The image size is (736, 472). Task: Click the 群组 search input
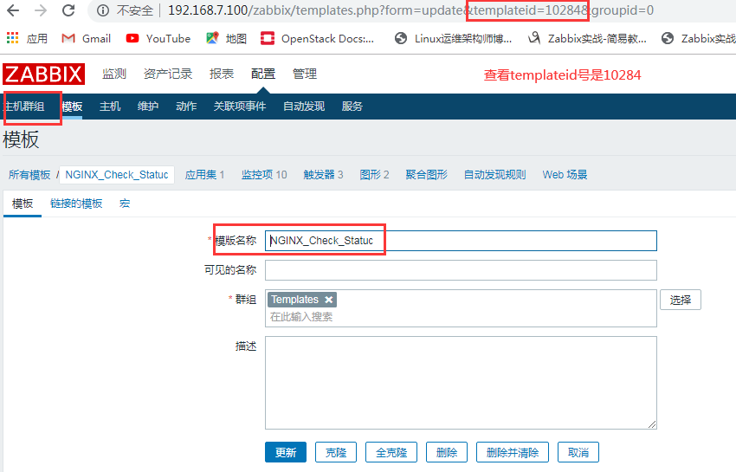pos(461,317)
